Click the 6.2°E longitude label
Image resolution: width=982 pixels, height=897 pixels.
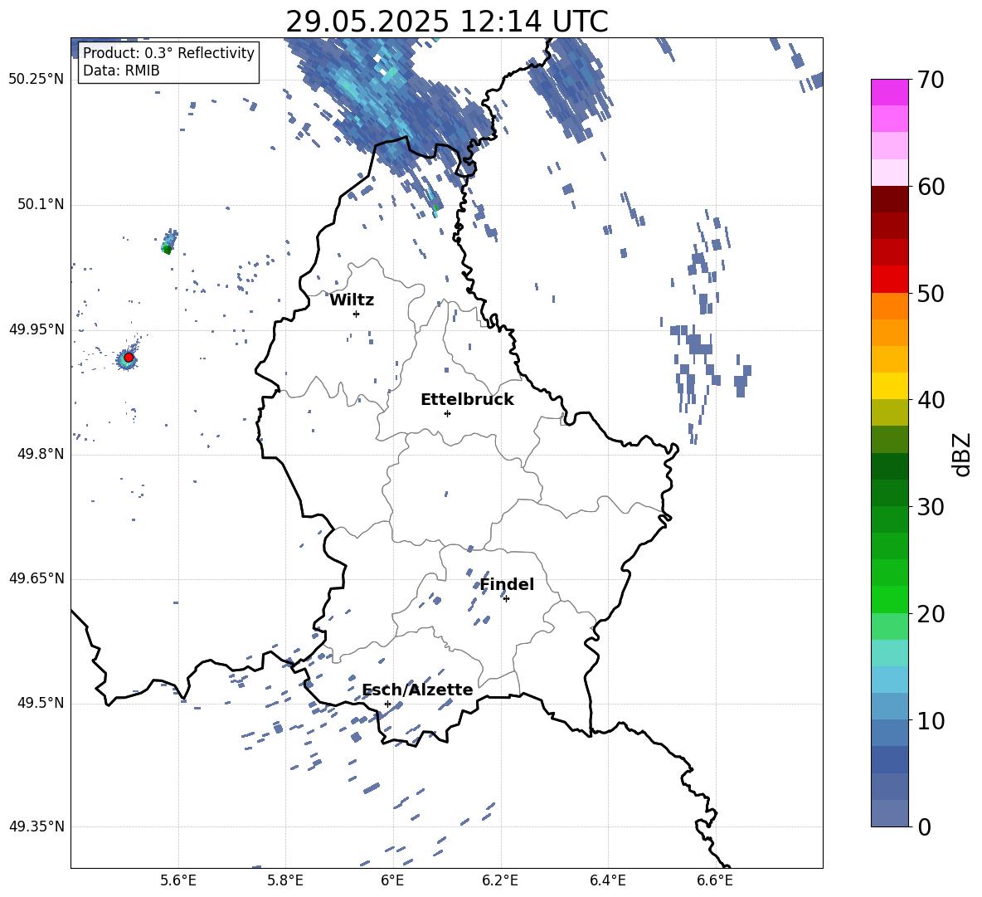500,880
